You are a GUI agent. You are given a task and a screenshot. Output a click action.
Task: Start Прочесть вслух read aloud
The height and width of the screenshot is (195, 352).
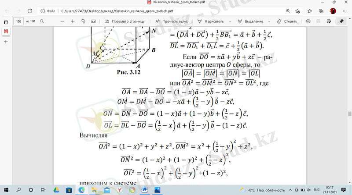172,21
